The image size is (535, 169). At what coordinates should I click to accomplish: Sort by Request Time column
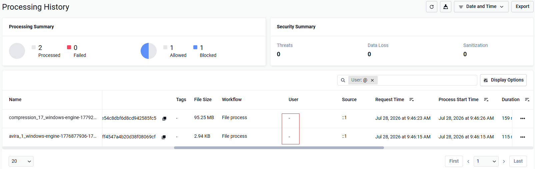[412, 99]
